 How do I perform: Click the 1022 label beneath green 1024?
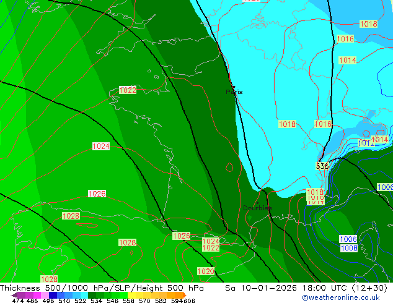[x=211, y=248]
